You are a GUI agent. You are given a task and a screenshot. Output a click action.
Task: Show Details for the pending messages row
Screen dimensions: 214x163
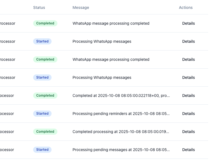click(188, 150)
